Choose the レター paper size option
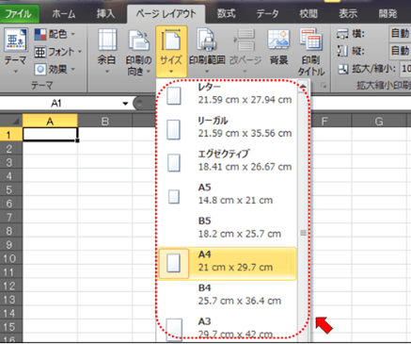Image resolution: width=411 pixels, height=344 pixels. click(x=227, y=93)
